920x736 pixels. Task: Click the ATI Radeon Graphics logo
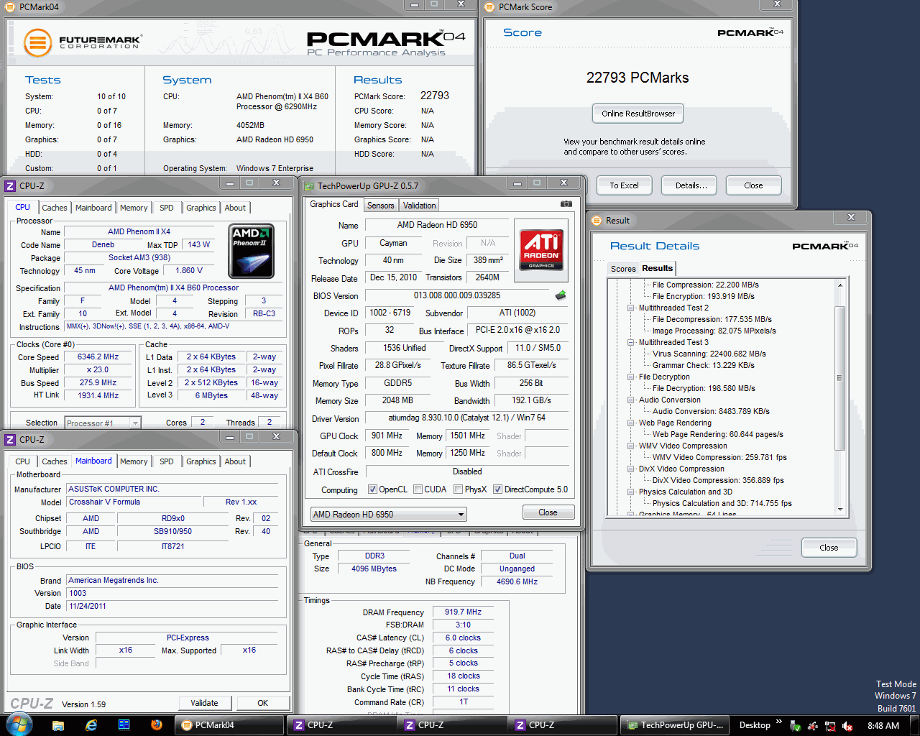pyautogui.click(x=541, y=250)
